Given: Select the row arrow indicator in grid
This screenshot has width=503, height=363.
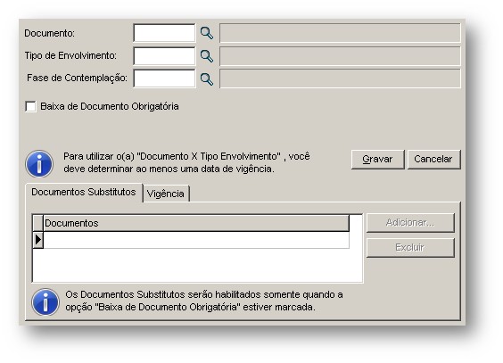Looking at the screenshot, I should point(38,240).
